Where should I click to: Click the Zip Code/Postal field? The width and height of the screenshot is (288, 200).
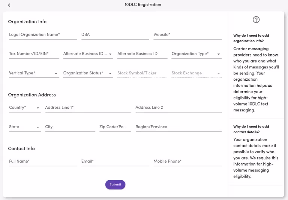tap(115, 127)
